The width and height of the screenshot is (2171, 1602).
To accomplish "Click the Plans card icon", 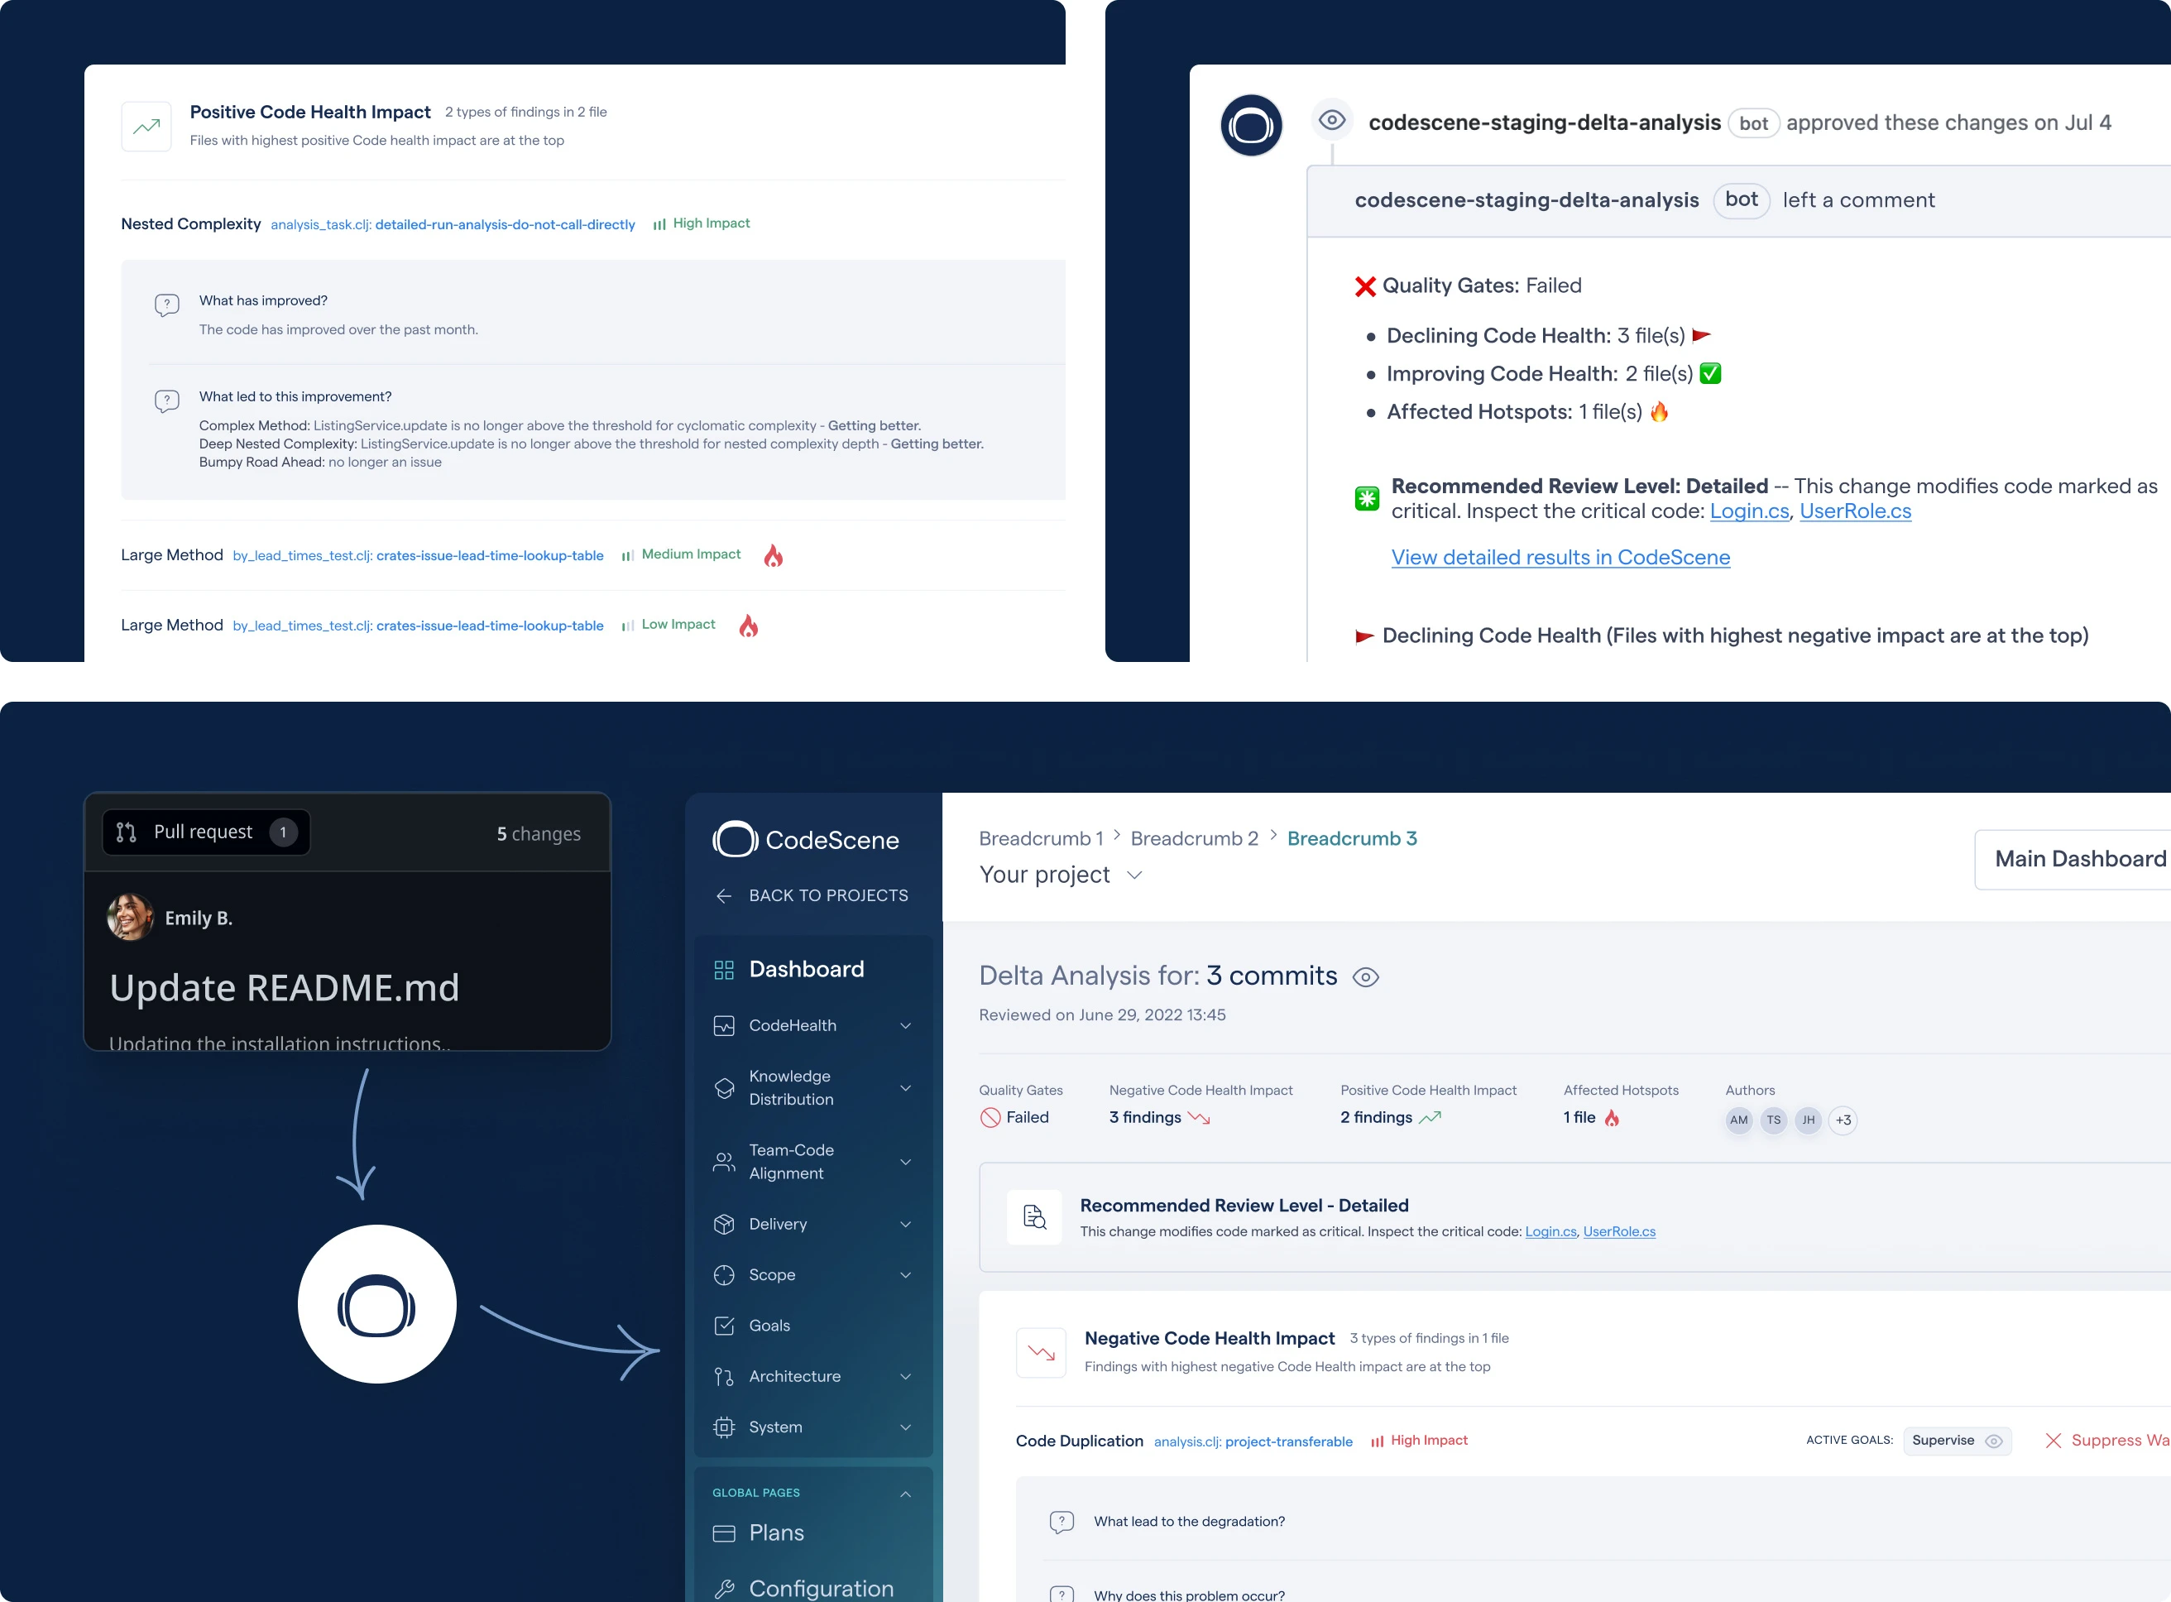I will [x=723, y=1533].
